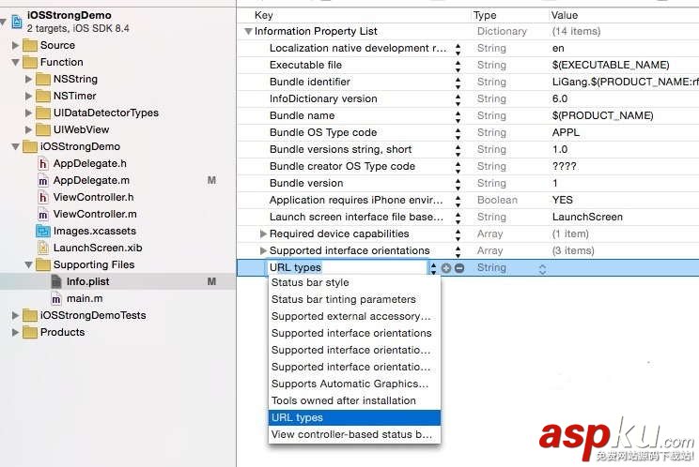Choose Supported external accessory option

point(354,317)
